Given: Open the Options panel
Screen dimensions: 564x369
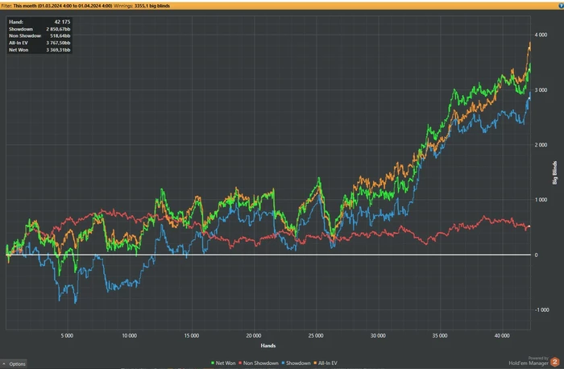Looking at the screenshot, I should (x=14, y=364).
